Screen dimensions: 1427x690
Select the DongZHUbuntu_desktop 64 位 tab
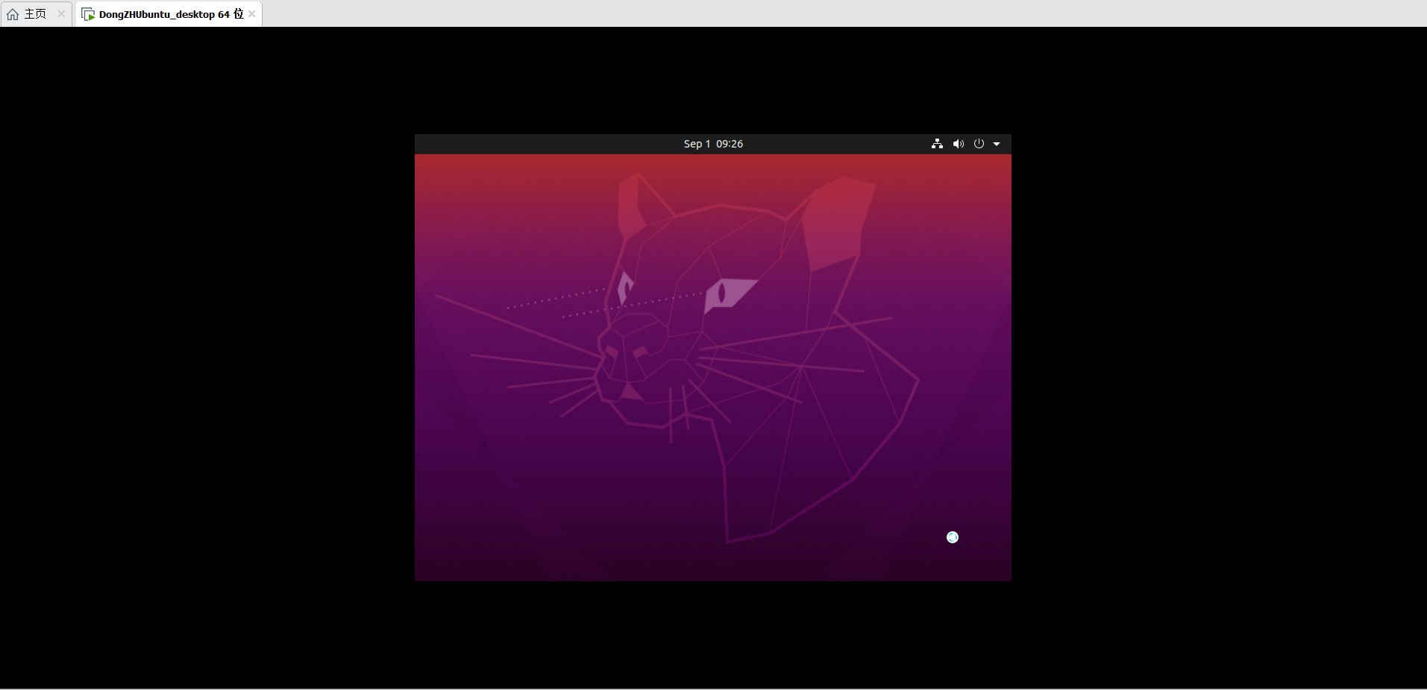coord(171,14)
